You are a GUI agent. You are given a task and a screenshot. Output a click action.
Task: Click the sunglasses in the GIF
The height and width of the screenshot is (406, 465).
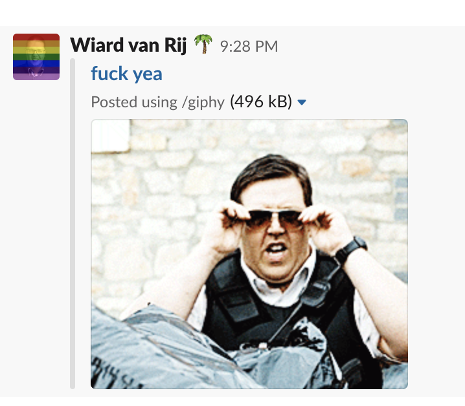coord(275,219)
